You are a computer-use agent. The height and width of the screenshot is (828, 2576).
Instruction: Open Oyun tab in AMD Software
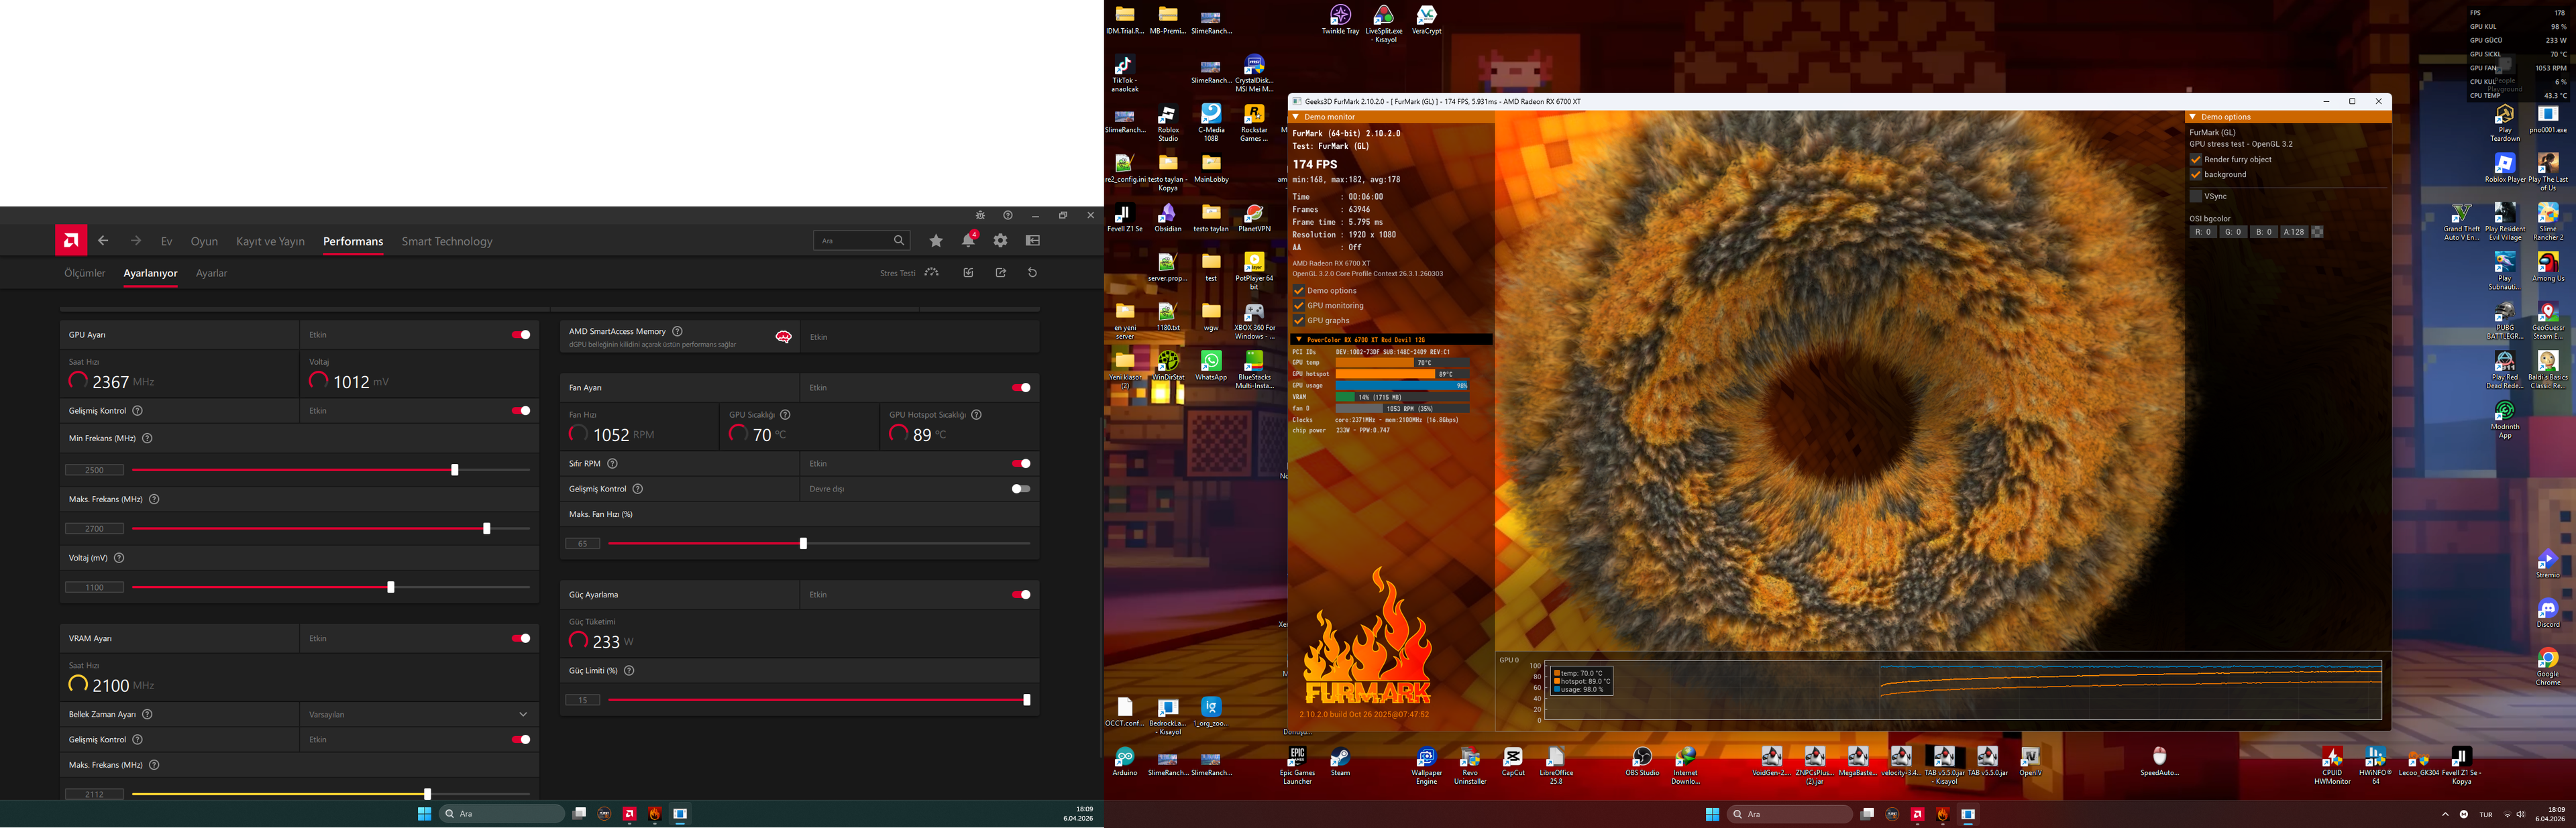204,241
